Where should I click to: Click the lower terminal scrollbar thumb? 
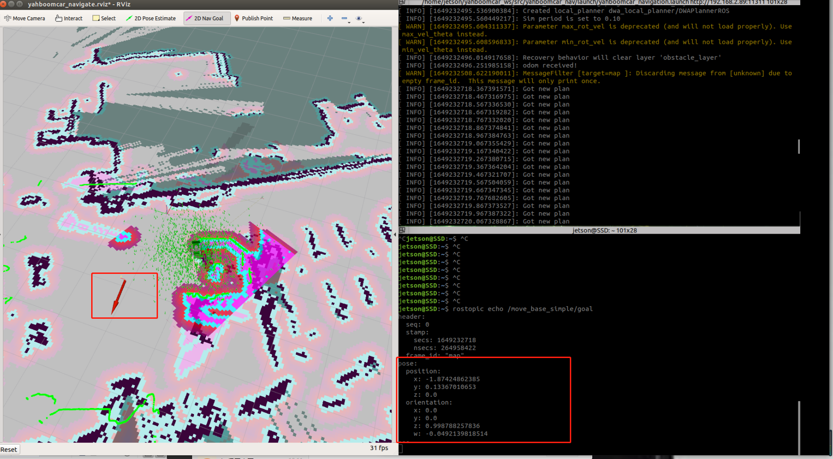pos(799,428)
